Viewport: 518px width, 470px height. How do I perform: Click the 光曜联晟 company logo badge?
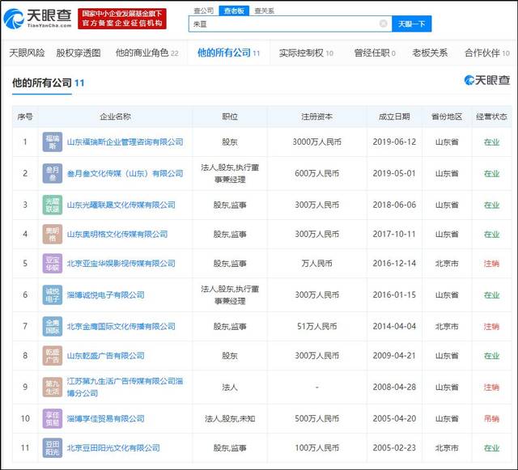coord(52,205)
